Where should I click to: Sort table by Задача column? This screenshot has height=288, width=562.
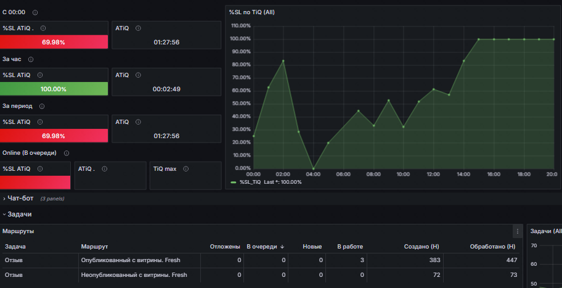coord(15,247)
